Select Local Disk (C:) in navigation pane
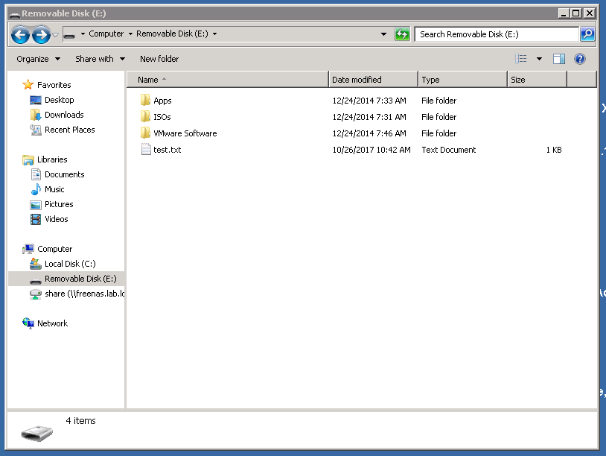Screen dimensions: 606x456 pyautogui.click(x=70, y=264)
